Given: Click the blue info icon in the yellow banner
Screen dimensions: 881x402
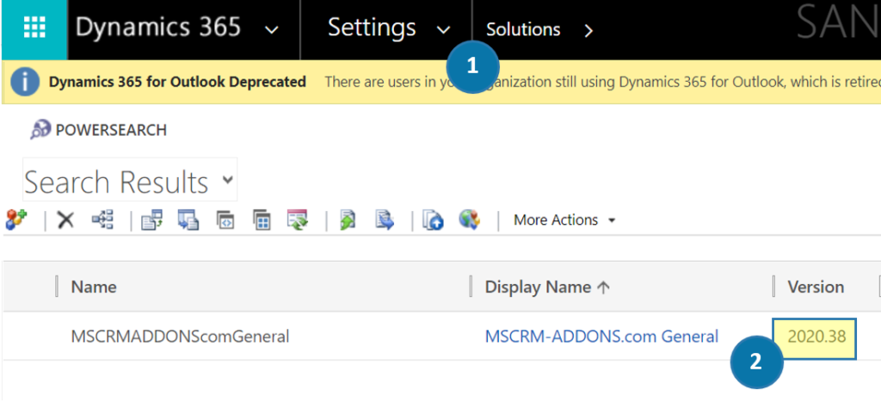Looking at the screenshot, I should point(25,82).
